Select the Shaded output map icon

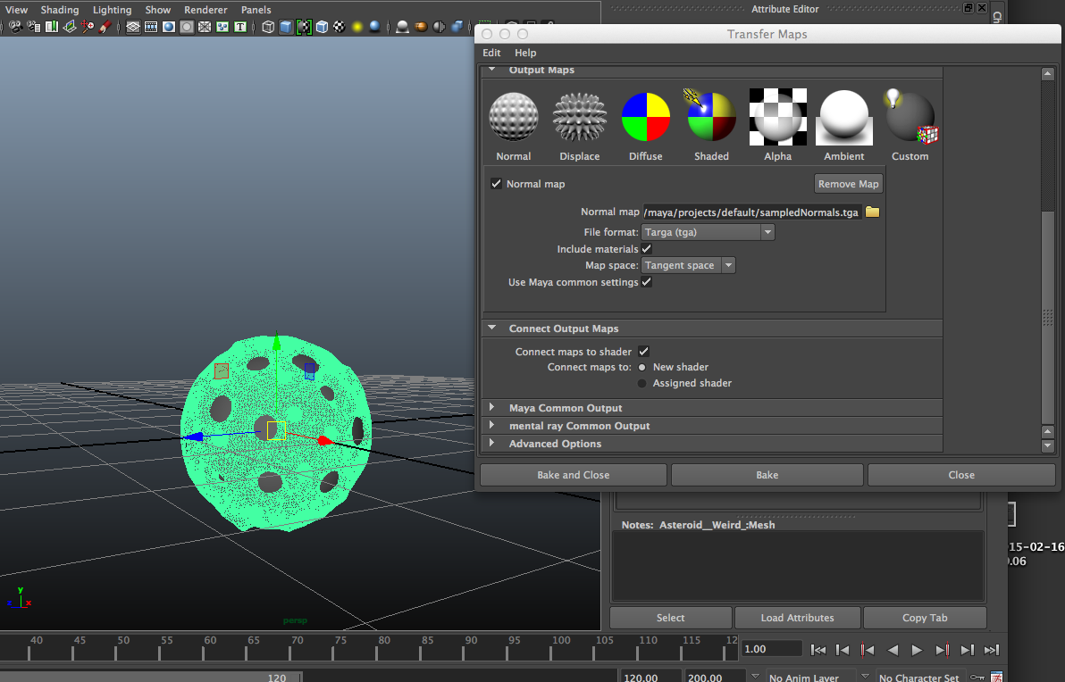(711, 117)
